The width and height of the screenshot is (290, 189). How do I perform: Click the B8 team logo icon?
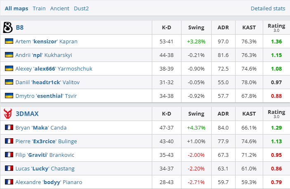point(7,28)
